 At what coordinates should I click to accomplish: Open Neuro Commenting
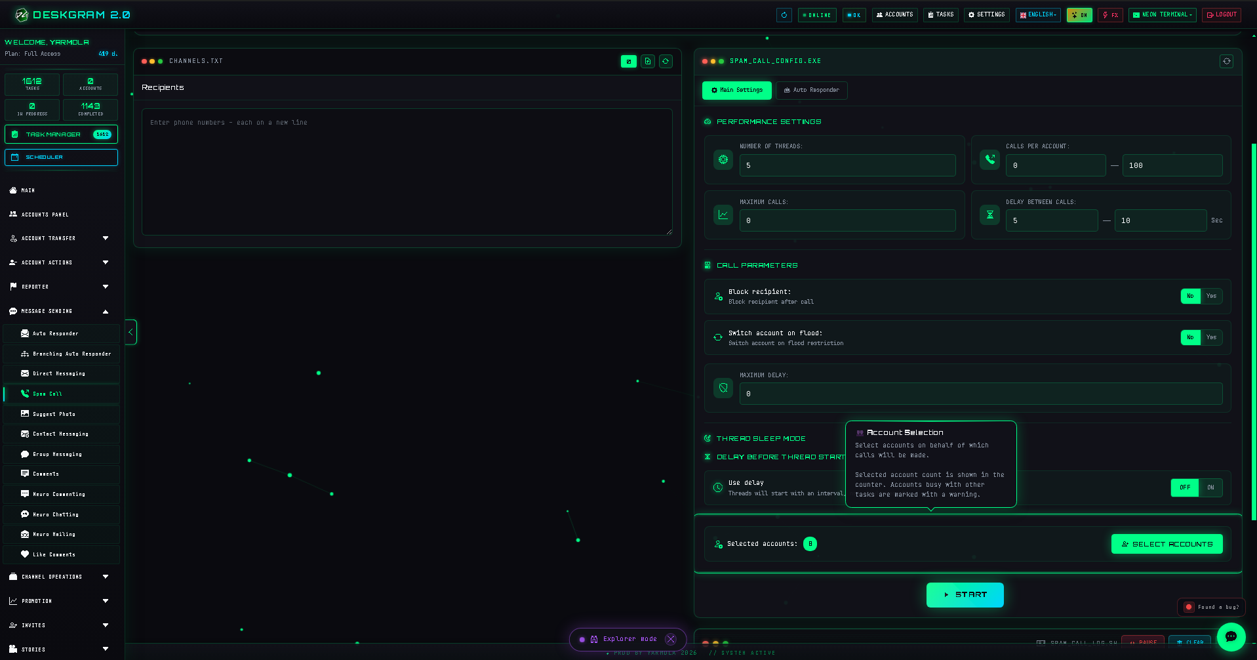point(62,494)
